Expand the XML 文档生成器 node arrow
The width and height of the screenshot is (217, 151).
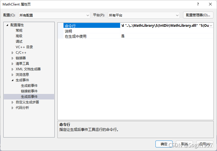pyautogui.click(x=12, y=69)
